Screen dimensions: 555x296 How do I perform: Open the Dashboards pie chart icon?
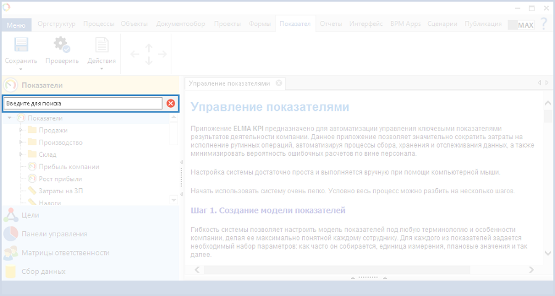click(10, 234)
